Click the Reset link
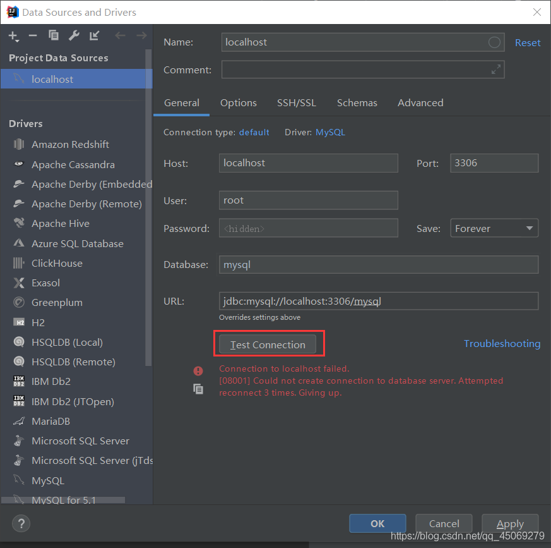 528,42
